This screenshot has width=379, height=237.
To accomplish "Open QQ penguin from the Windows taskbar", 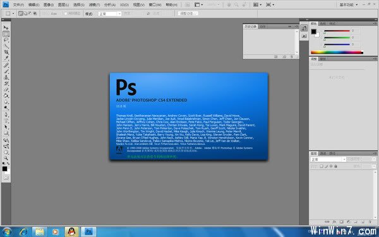I will tap(71, 232).
